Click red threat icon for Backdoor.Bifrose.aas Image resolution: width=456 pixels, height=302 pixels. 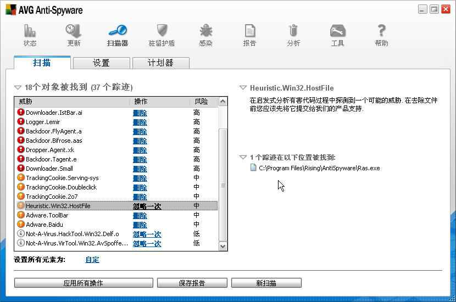pyautogui.click(x=21, y=140)
